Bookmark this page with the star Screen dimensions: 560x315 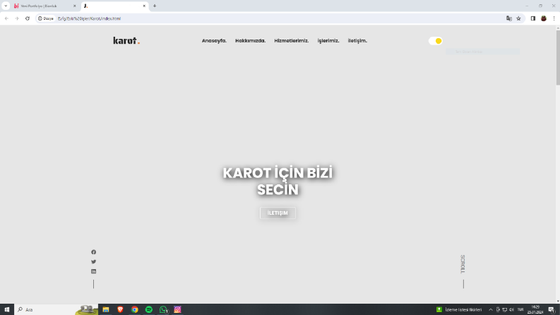(x=518, y=18)
